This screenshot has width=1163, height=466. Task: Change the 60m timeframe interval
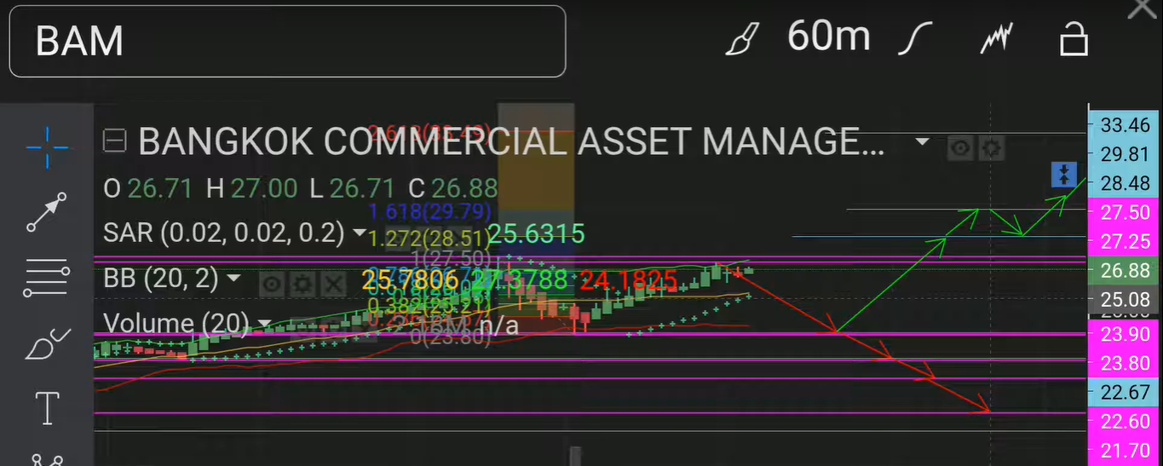tap(828, 37)
